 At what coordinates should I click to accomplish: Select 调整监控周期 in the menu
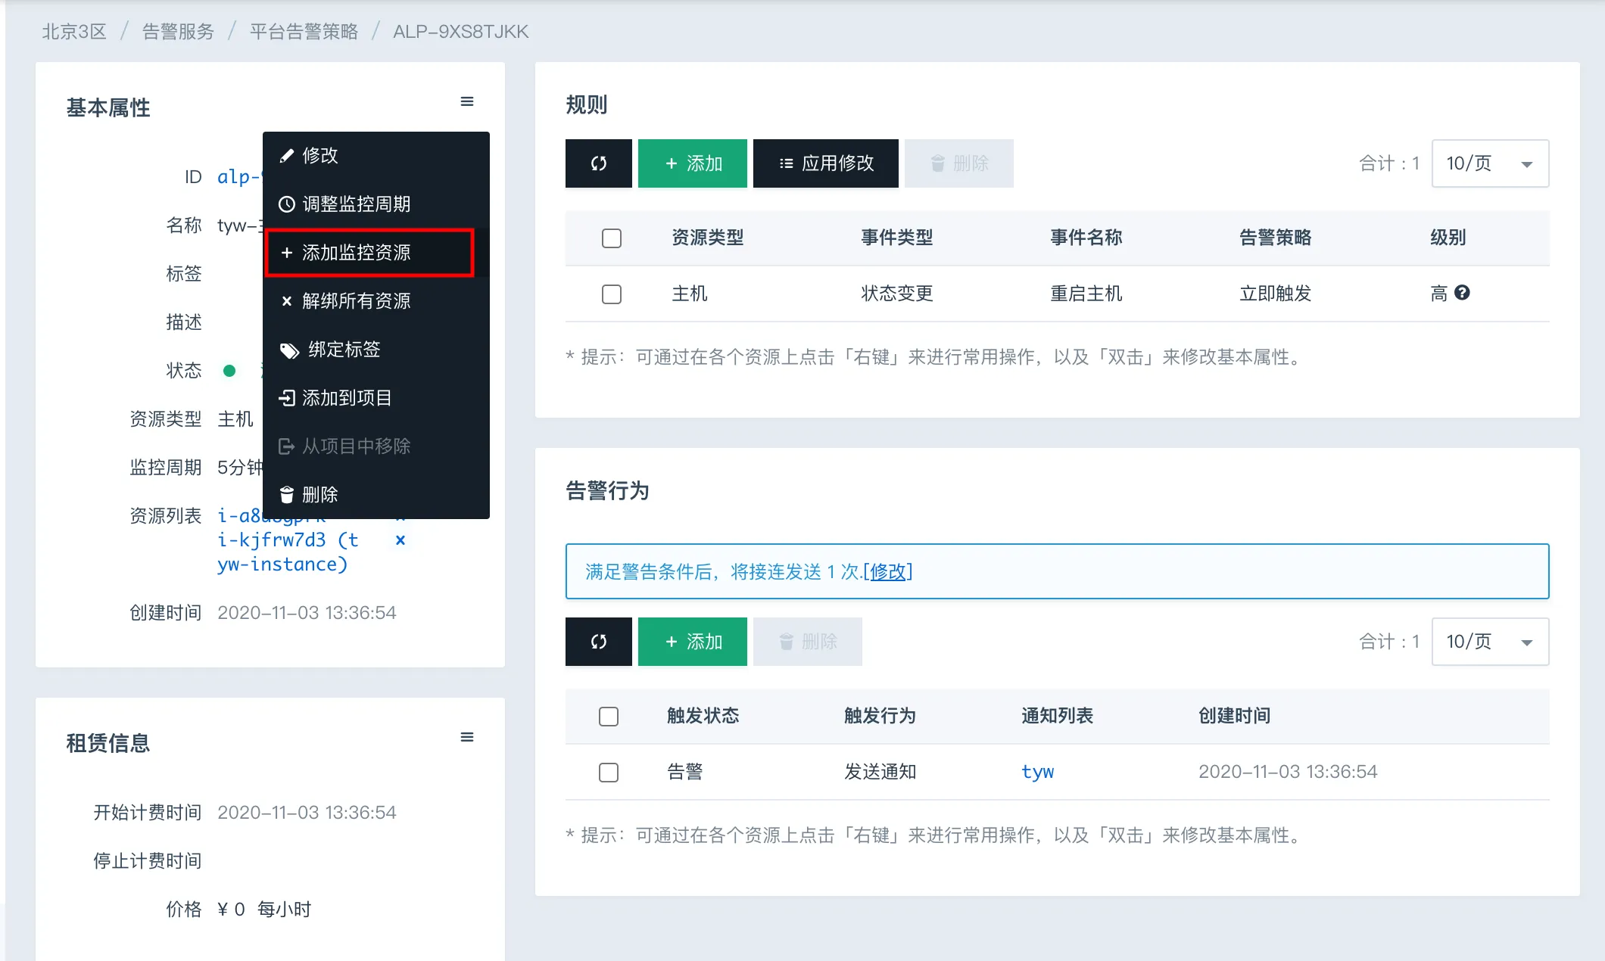click(x=376, y=204)
